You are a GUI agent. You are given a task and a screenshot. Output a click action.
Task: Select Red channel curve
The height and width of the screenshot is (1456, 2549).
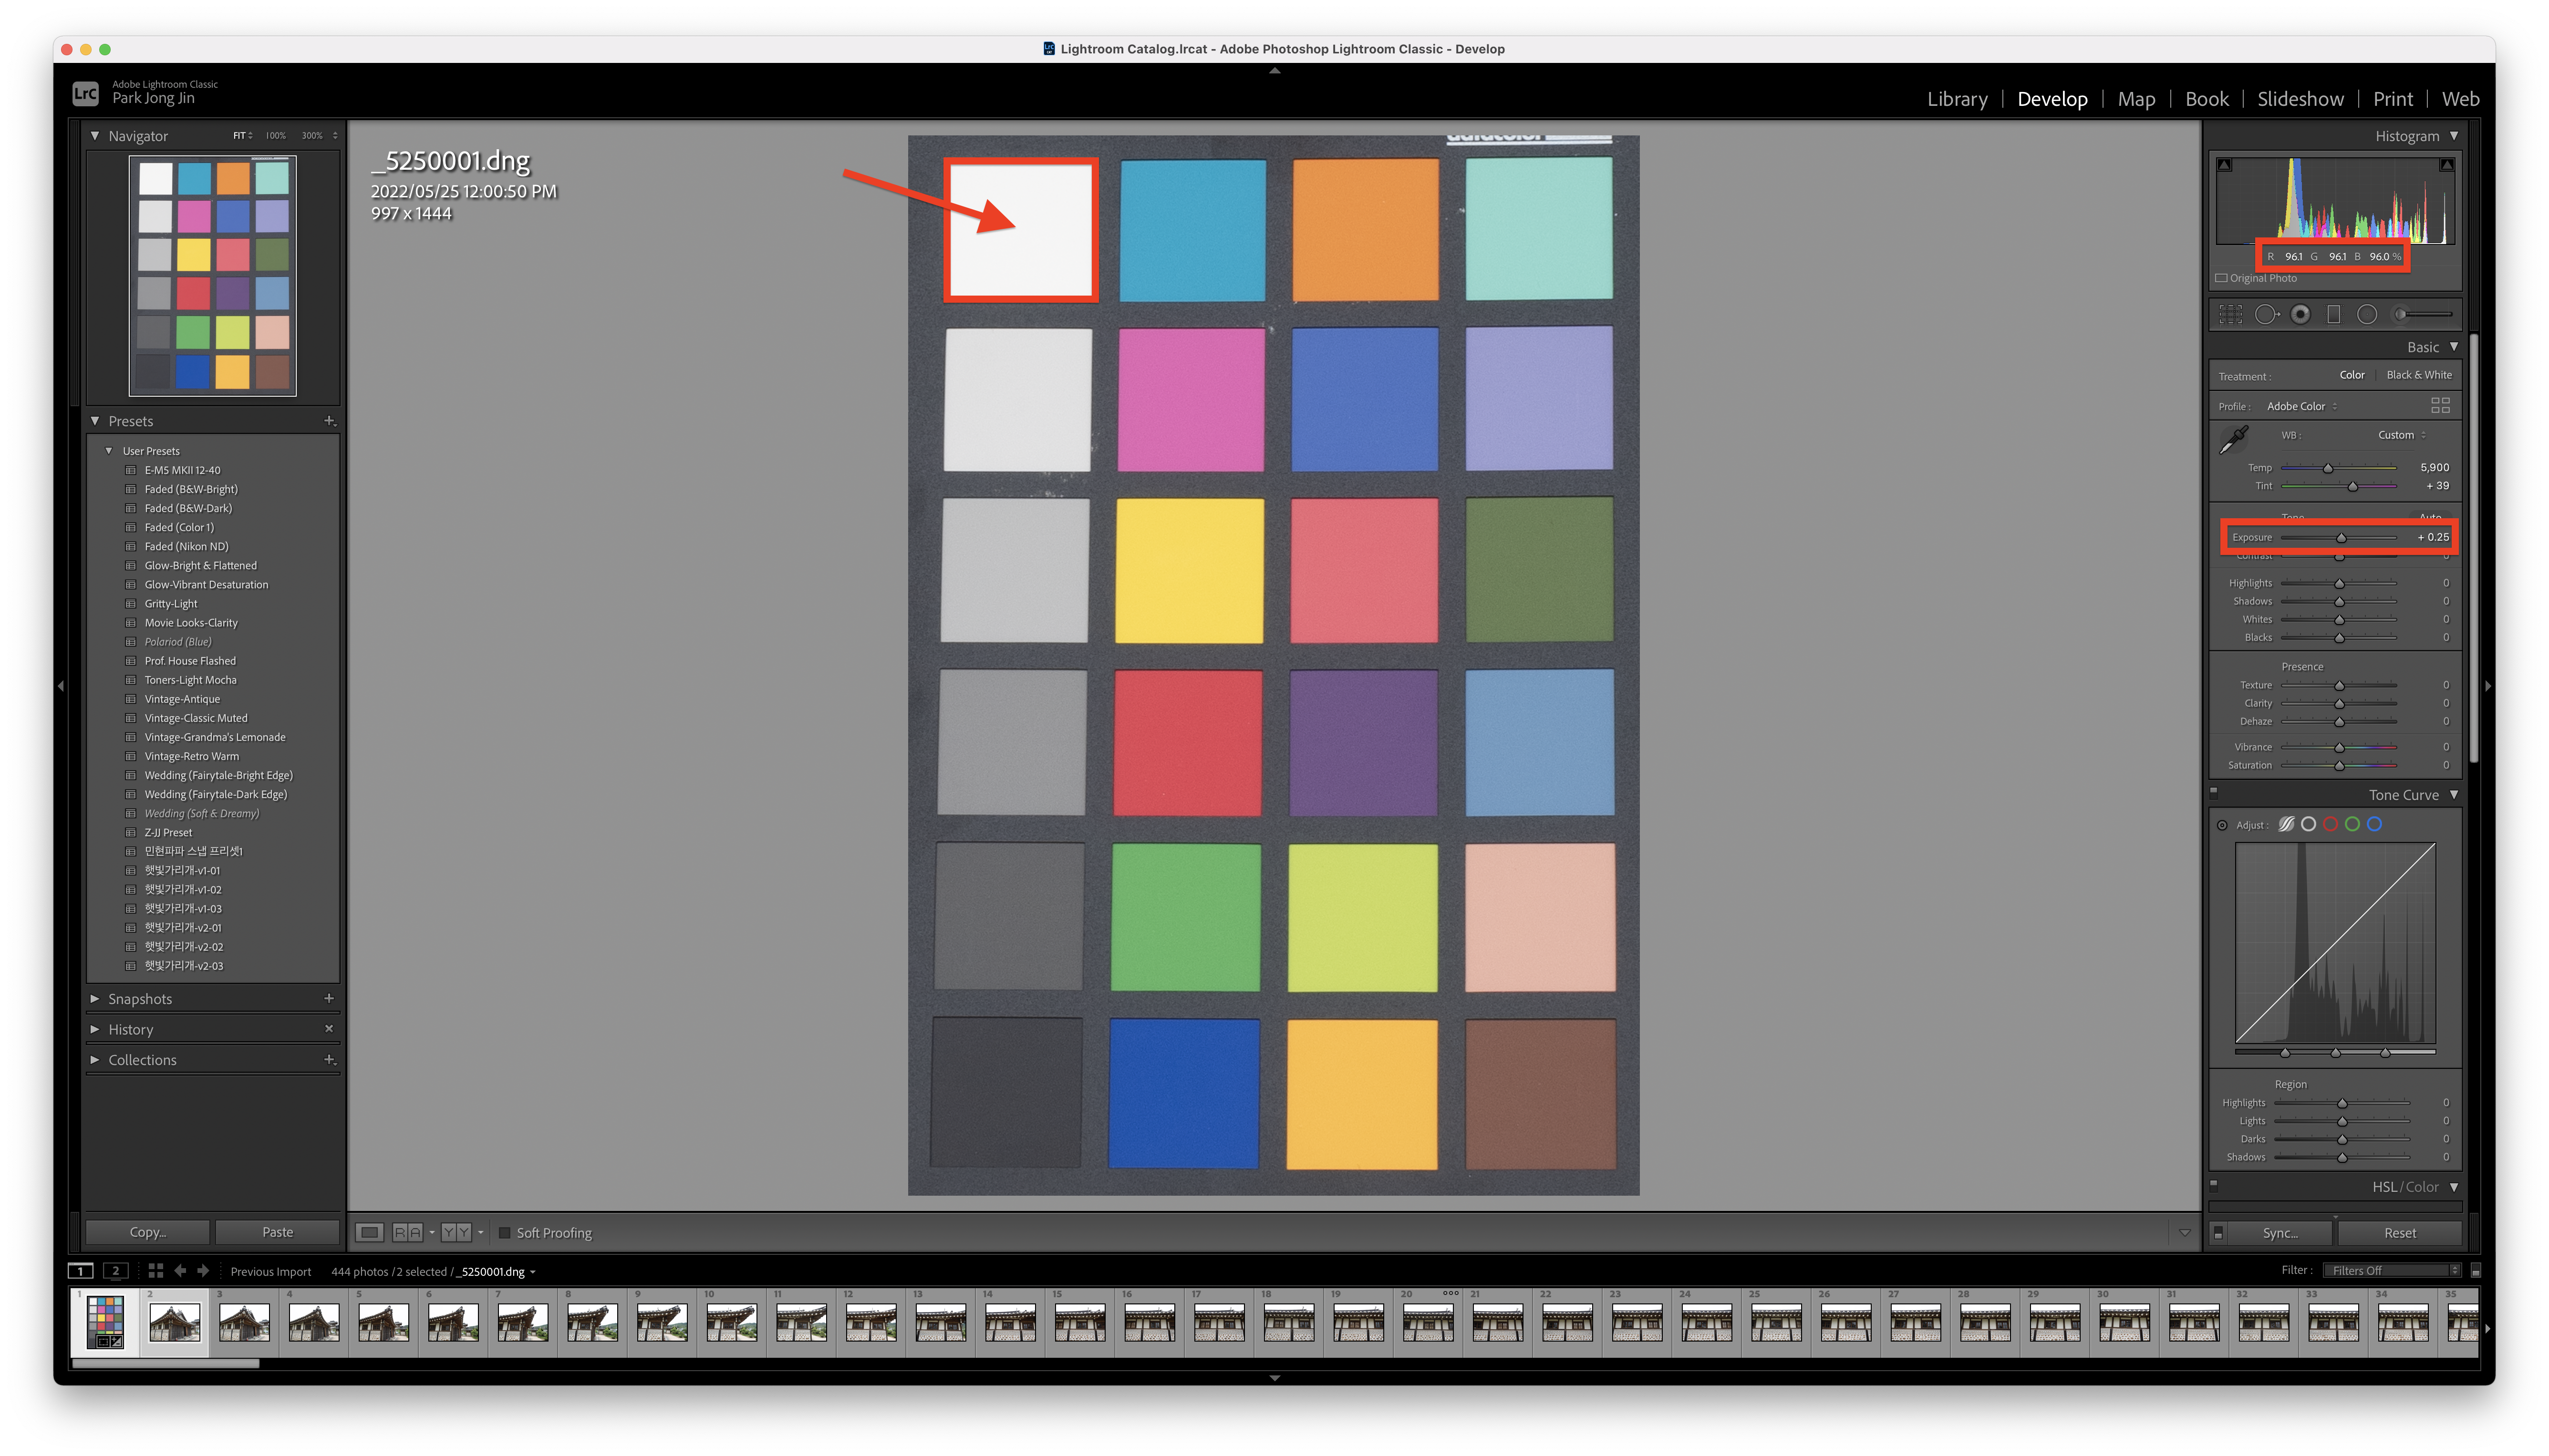point(2330,824)
